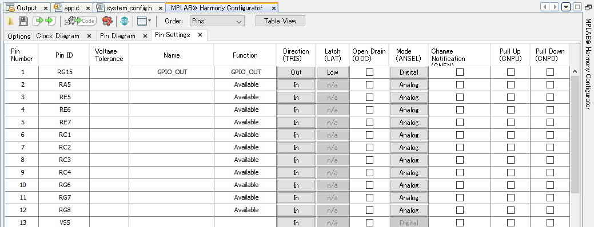Click the Available function cell for RG6

(246, 185)
